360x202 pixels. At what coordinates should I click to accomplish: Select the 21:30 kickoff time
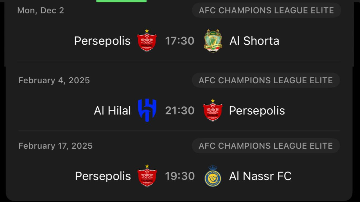[180, 111]
